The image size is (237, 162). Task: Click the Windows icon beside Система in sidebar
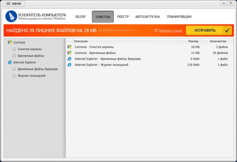pos(9,43)
